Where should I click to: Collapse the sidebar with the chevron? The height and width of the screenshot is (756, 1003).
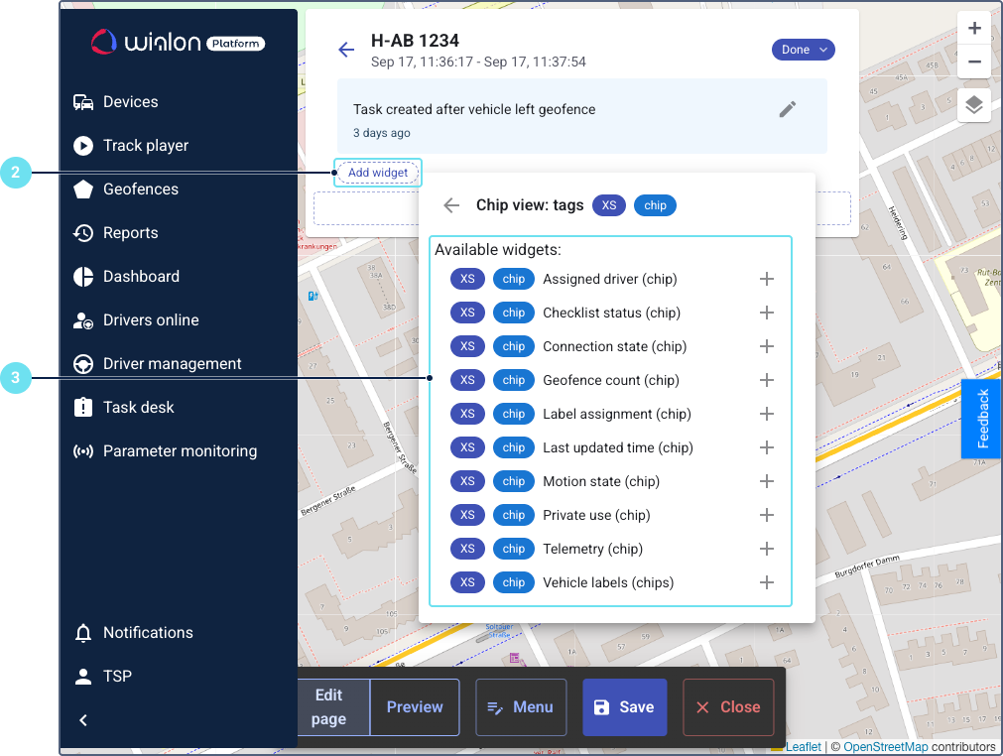pos(83,720)
